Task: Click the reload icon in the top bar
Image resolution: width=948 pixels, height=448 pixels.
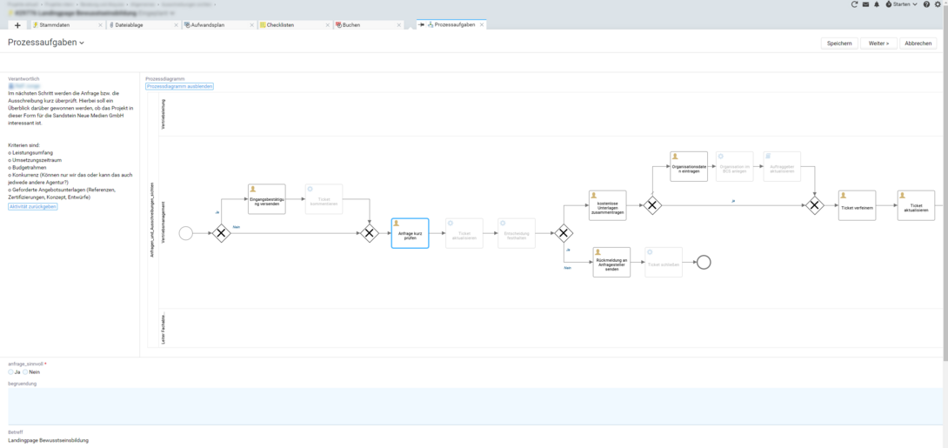Action: [x=854, y=4]
